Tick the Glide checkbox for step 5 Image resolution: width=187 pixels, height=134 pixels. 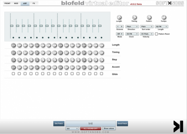pyautogui.click(x=37, y=74)
